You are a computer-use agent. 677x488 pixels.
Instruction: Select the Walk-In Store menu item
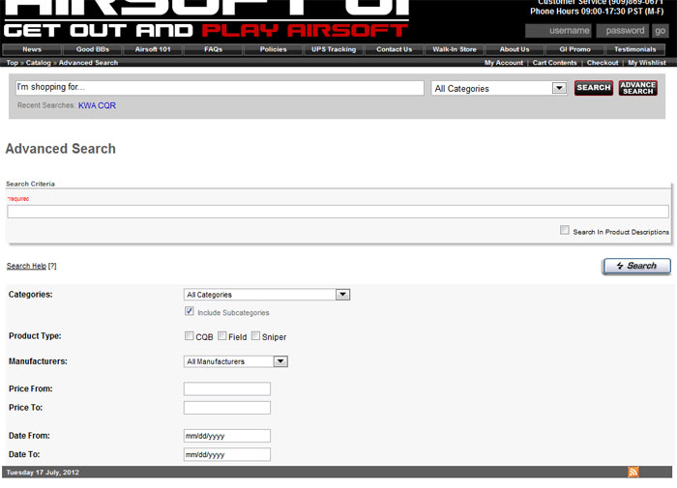(455, 49)
